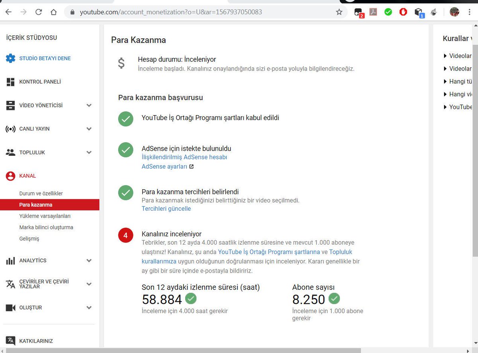
Task: Open Yükleme varsayılanları submenu item
Action: coord(45,216)
